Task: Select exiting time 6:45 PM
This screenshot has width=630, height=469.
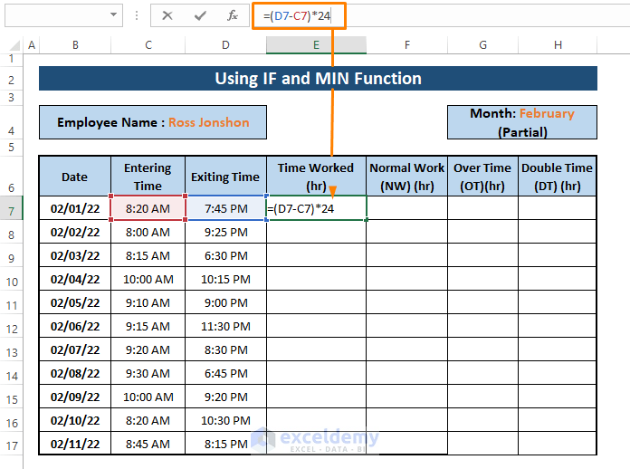Action: click(x=225, y=373)
